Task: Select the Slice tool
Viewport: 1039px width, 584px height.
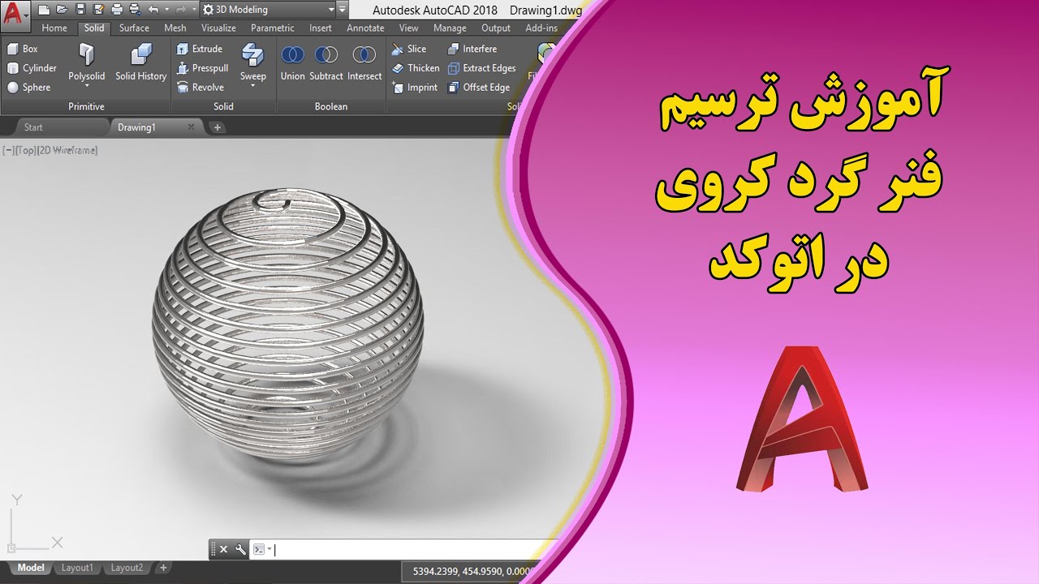Action: click(x=409, y=49)
